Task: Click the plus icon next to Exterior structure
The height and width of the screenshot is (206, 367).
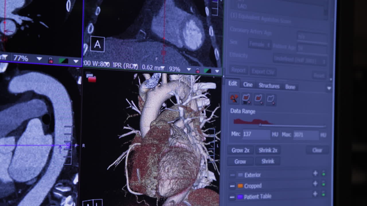Action: 315,173
